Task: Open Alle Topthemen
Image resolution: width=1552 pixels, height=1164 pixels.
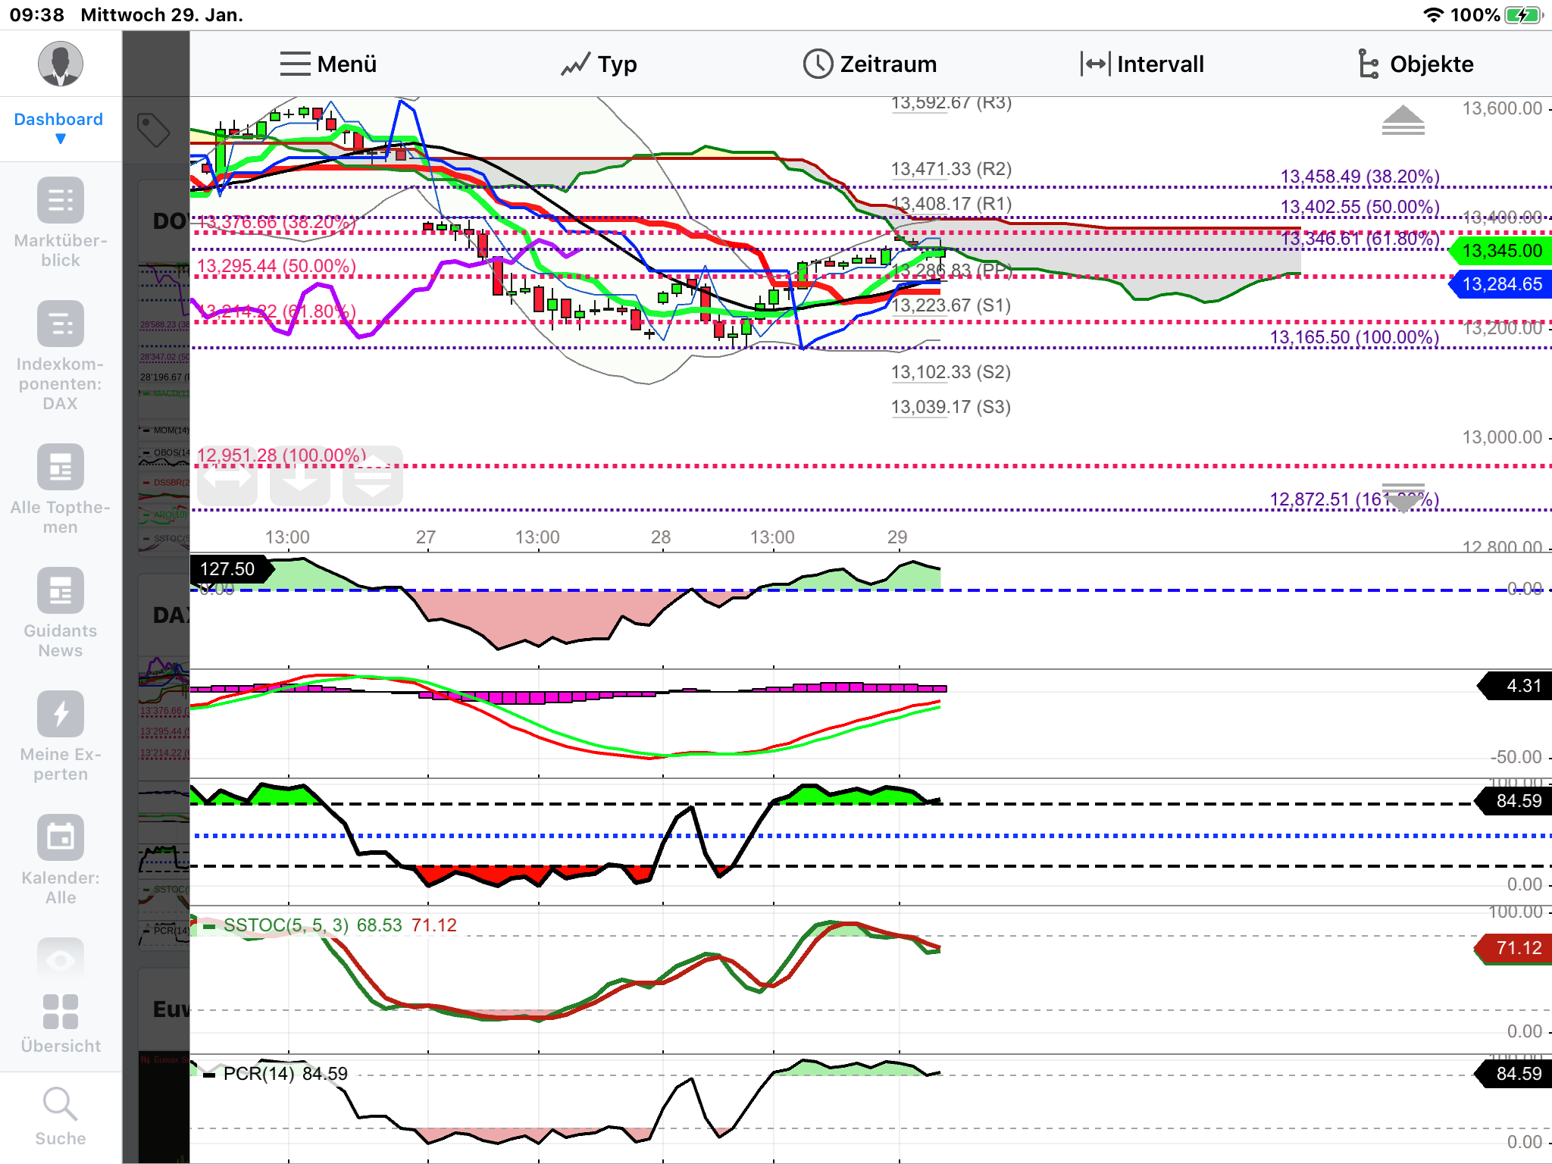Action: pos(61,468)
